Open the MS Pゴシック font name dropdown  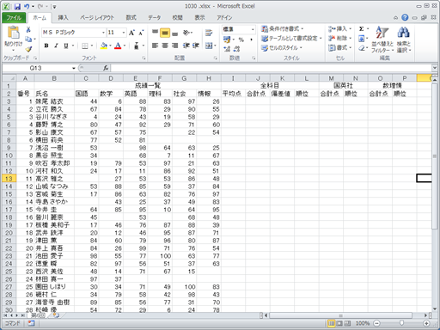[x=103, y=33]
